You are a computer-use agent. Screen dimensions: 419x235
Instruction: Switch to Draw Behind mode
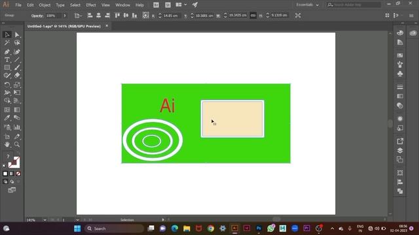tap(12, 181)
